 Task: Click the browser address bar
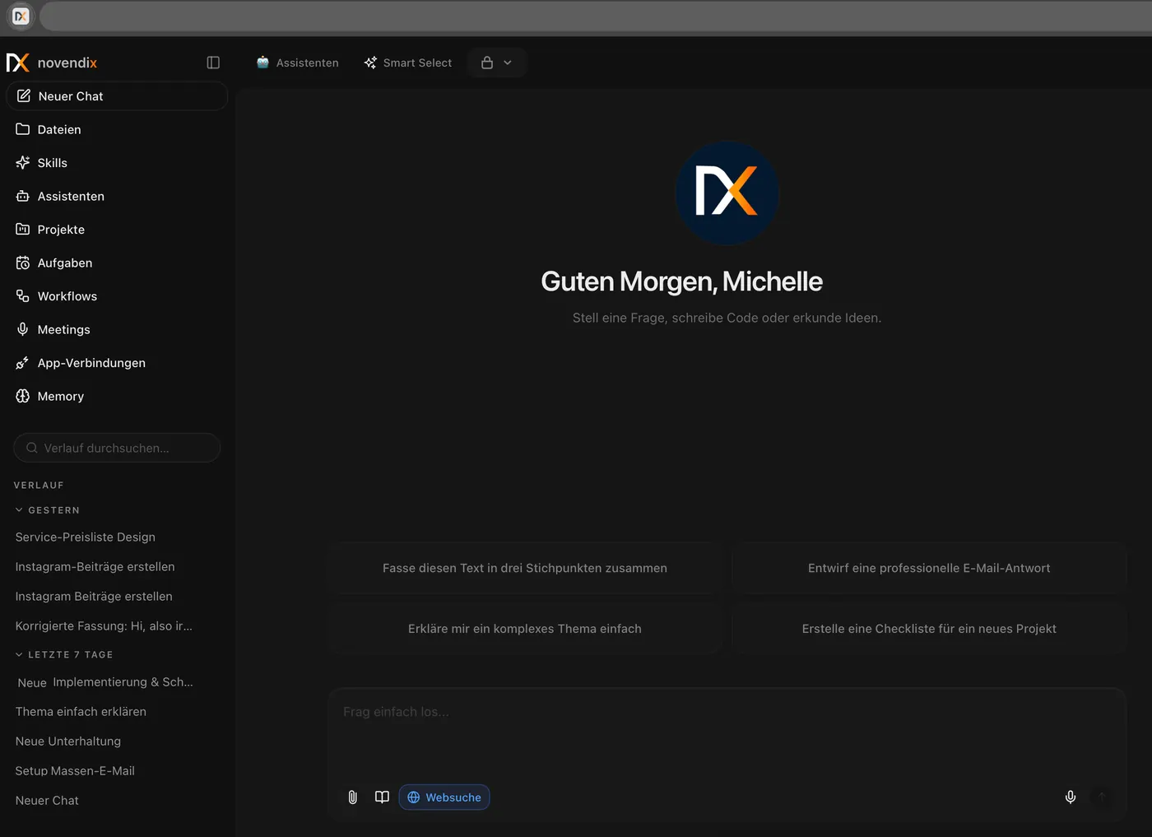coord(596,16)
